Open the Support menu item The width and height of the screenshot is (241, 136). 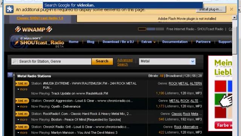tap(225, 42)
